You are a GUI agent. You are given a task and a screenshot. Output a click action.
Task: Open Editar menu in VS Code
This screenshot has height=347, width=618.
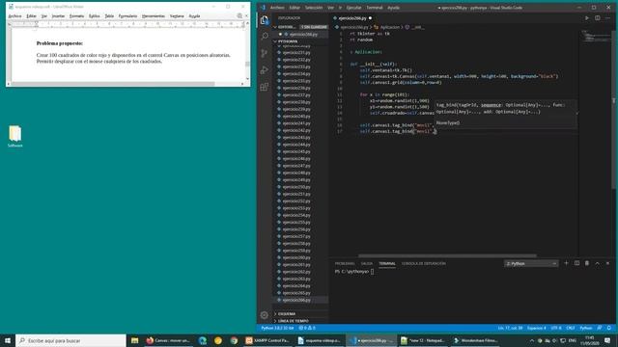[295, 8]
